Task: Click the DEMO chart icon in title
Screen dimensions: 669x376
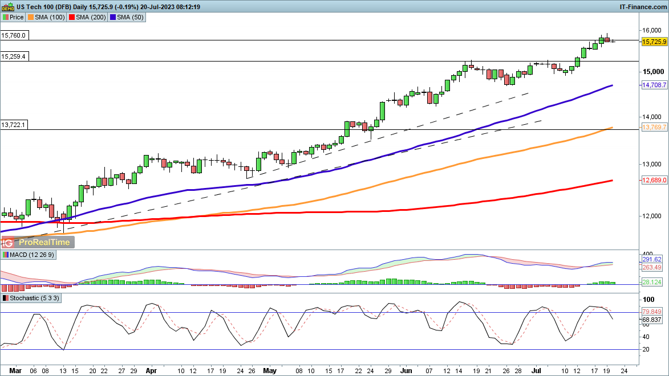Action: click(x=8, y=7)
